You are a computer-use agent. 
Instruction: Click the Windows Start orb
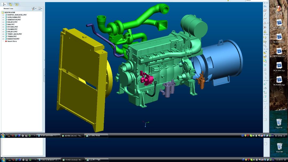tap(3, 136)
